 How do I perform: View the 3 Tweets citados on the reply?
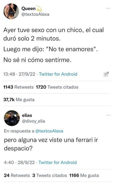tap(50, 175)
